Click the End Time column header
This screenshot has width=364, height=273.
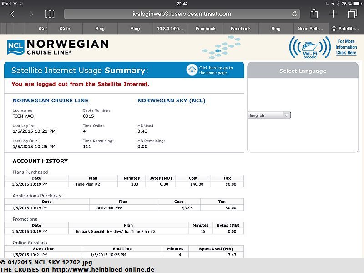click(122, 248)
